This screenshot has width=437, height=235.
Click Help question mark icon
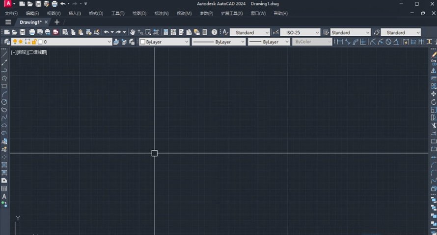(x=214, y=32)
